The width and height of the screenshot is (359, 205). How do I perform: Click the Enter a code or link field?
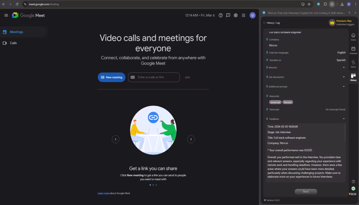pos(154,77)
